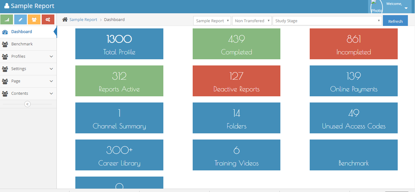The width and height of the screenshot is (415, 192).
Task: Click the orange users shortcut icon
Action: coord(34,19)
